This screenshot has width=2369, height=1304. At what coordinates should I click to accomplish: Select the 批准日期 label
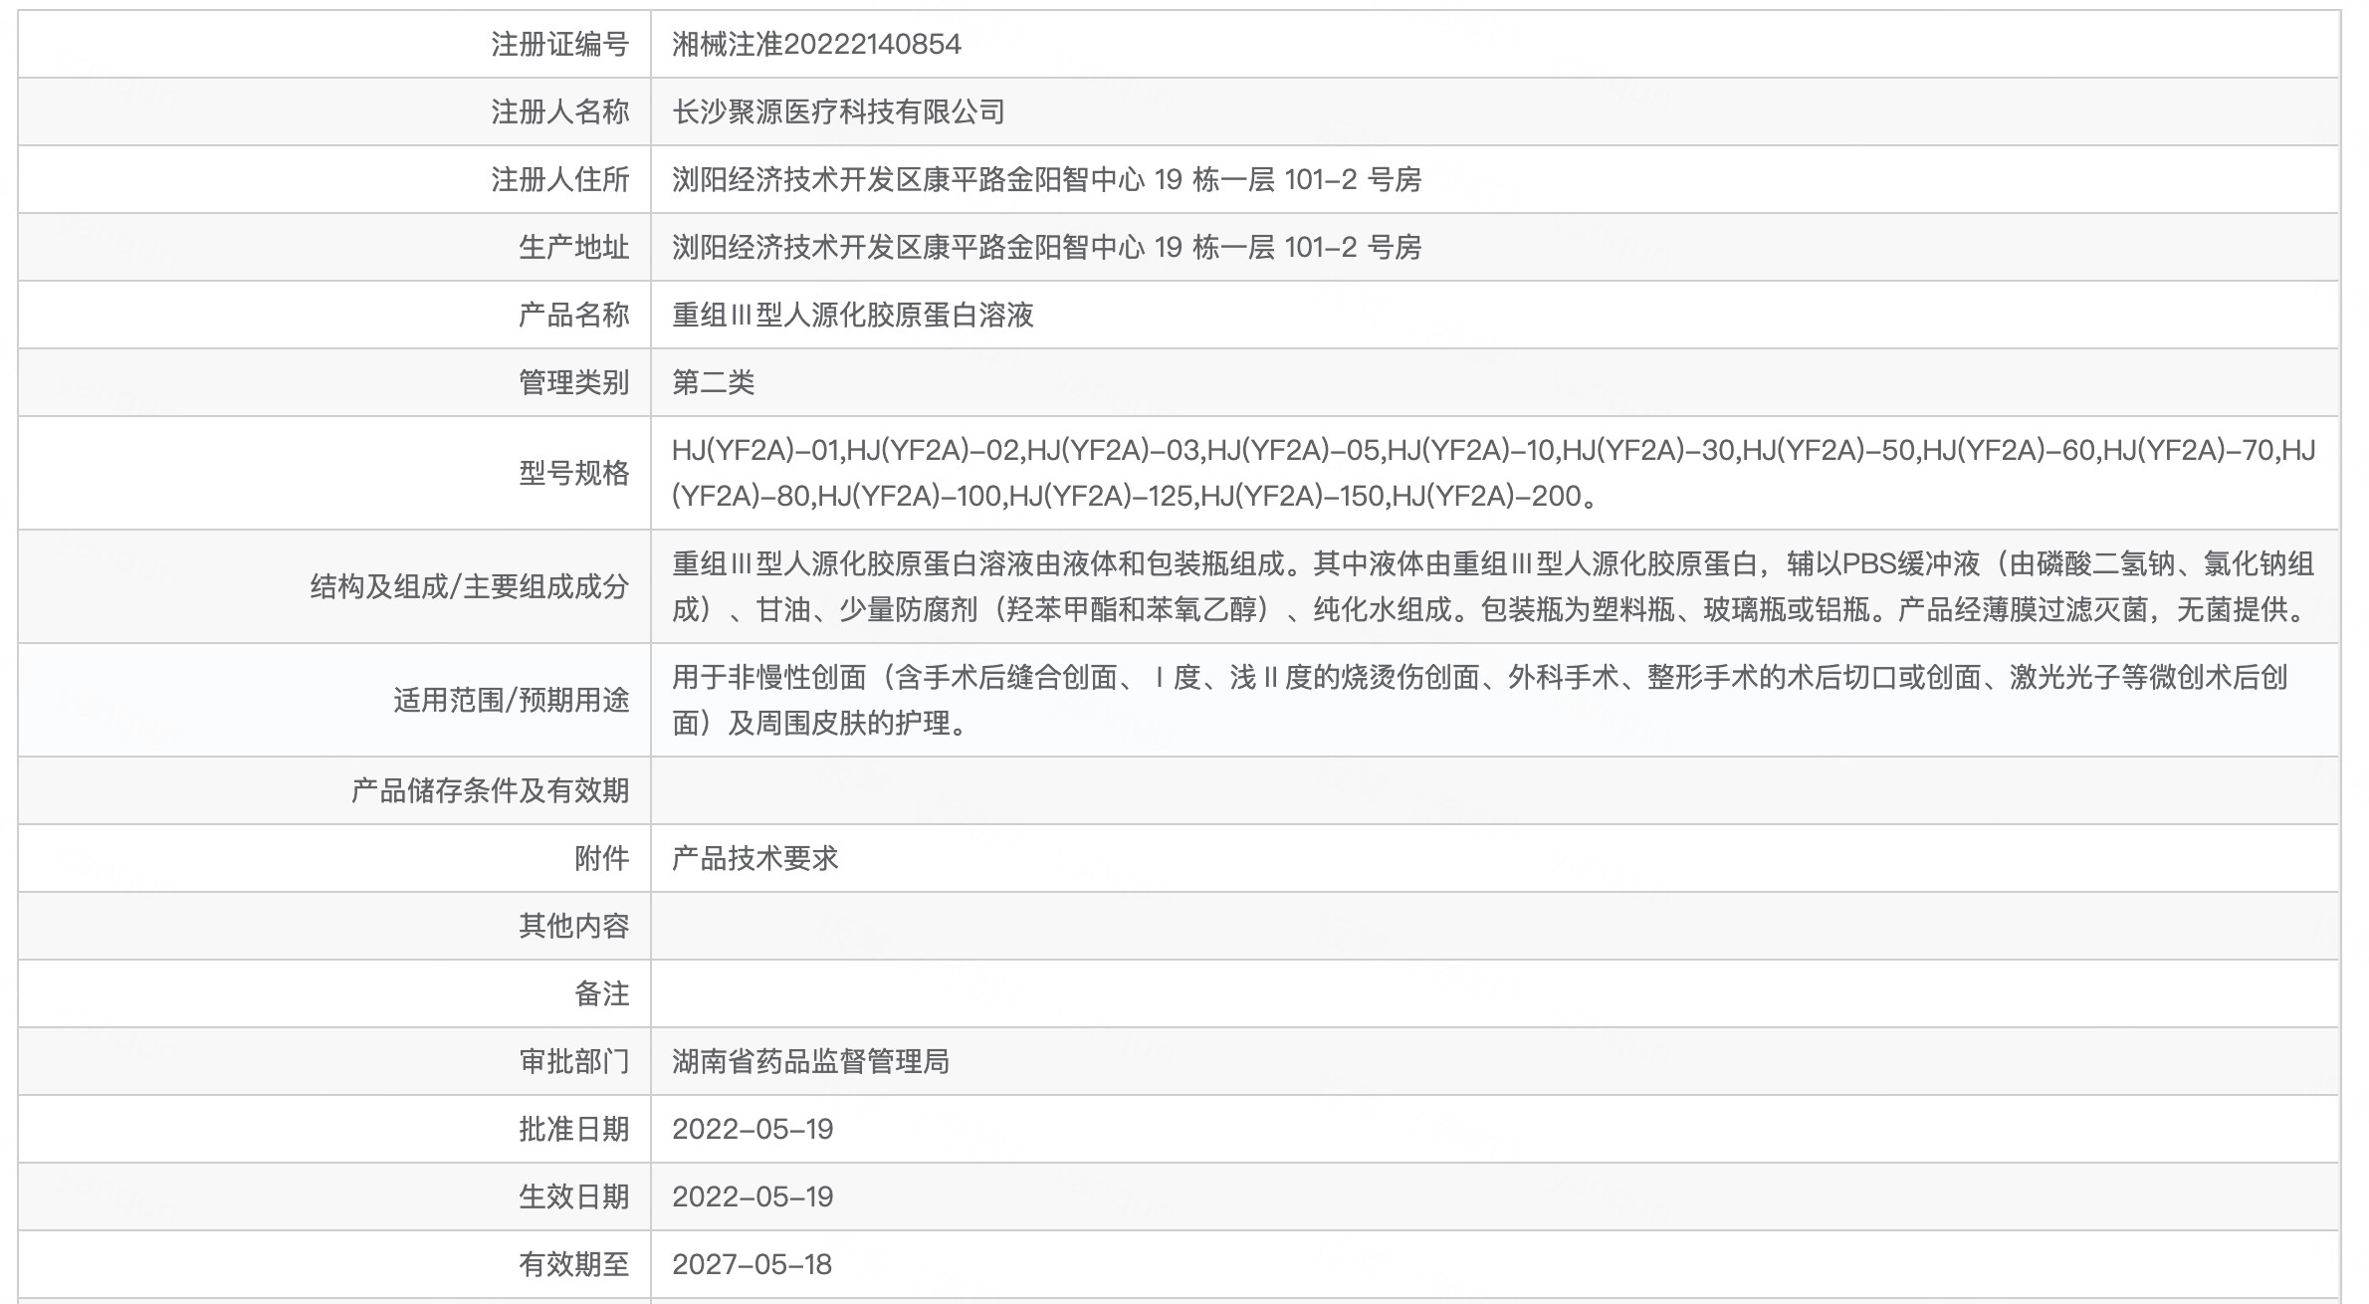(574, 1129)
